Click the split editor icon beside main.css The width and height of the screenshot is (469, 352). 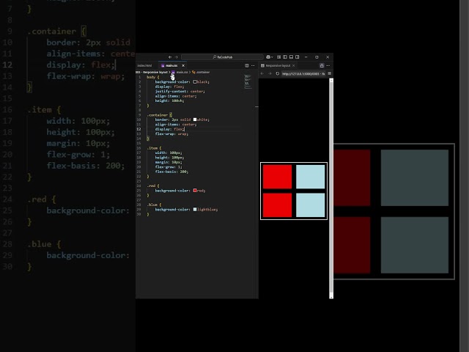[247, 65]
